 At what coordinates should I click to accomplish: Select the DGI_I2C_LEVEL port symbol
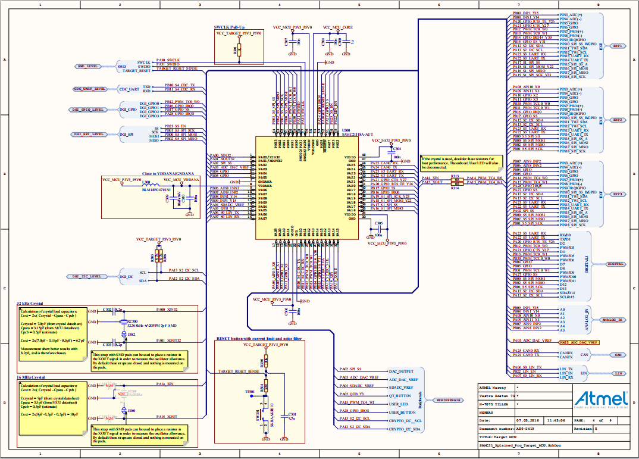coord(87,276)
